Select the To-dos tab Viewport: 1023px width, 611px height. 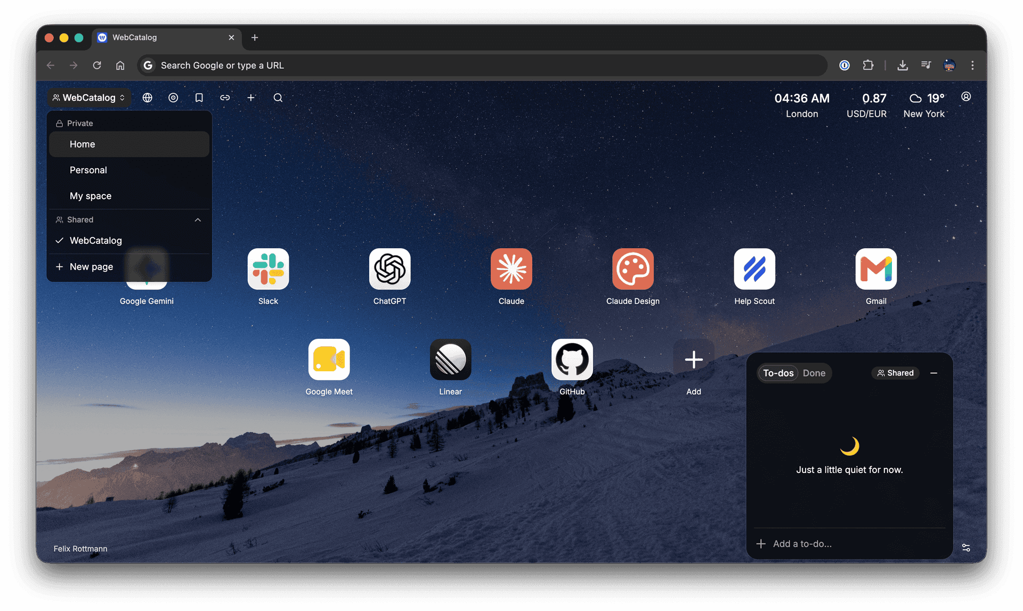[778, 373]
